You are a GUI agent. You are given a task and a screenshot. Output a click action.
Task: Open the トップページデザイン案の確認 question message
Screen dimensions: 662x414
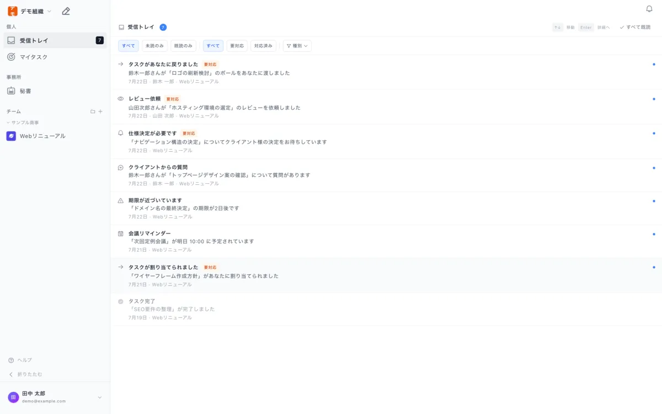[x=220, y=175]
